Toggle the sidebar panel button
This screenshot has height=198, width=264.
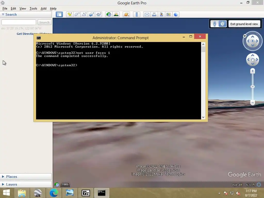59,14
